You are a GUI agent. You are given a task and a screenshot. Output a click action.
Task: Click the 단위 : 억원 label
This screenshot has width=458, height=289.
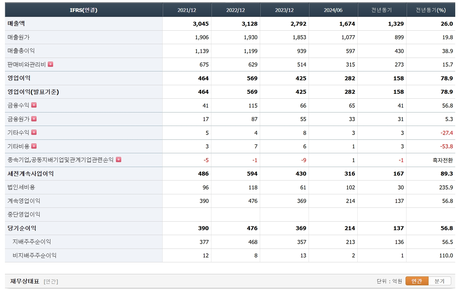coord(389,281)
